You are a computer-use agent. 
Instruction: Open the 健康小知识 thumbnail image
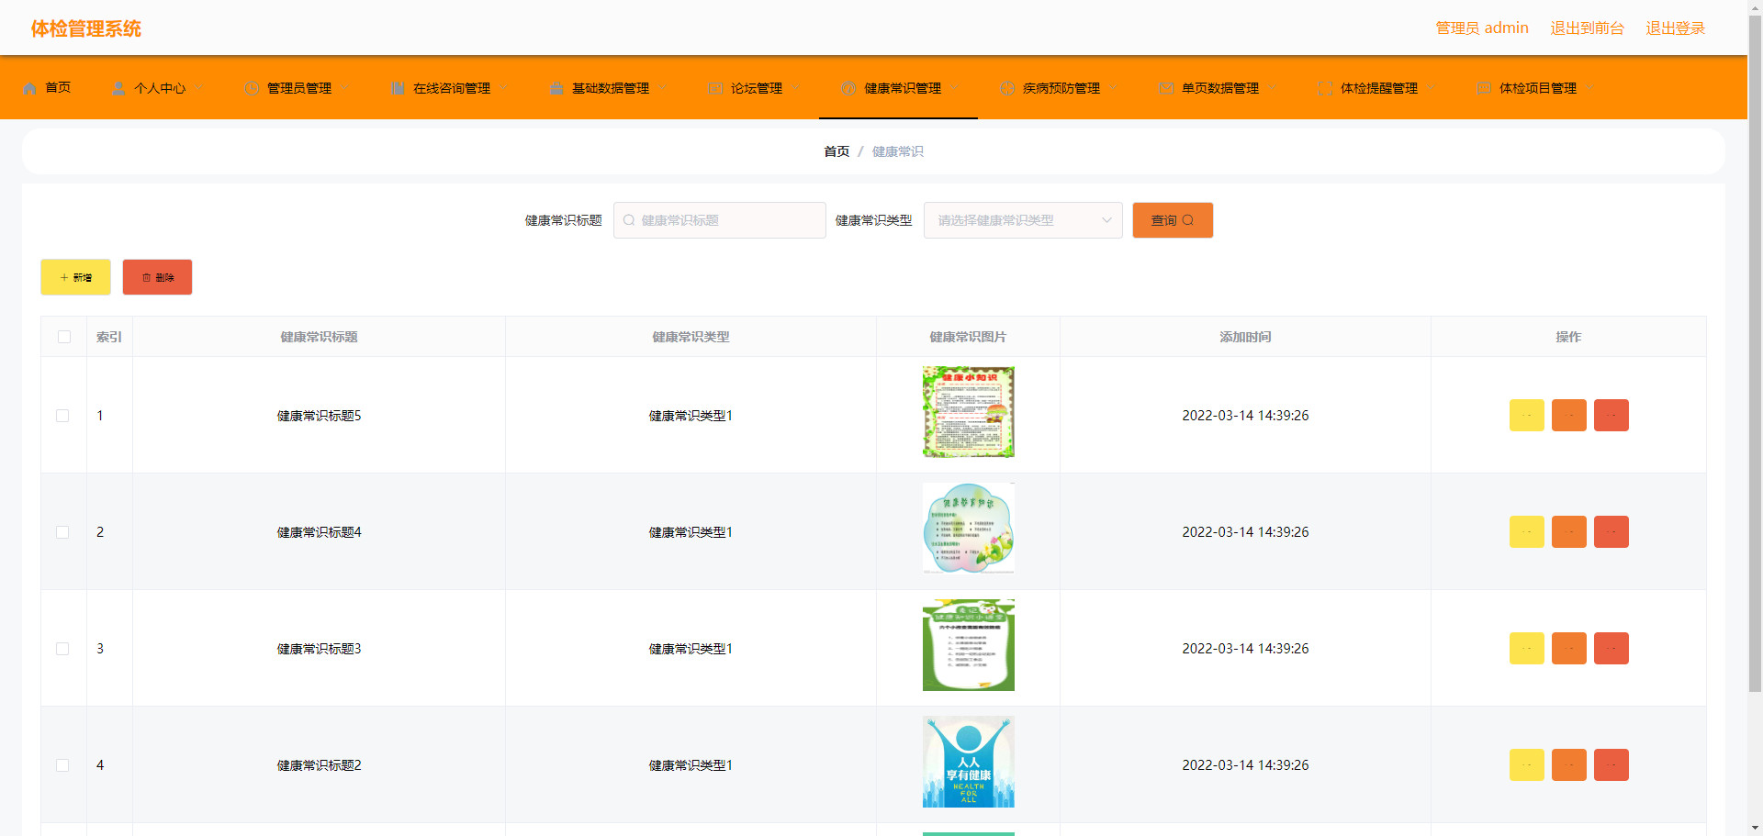click(x=969, y=412)
